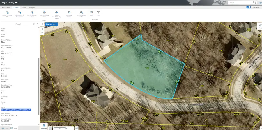Image resolution: width=262 pixels, height=130 pixels.
Task: Open Search Road By Name tool
Action: coord(44,14)
